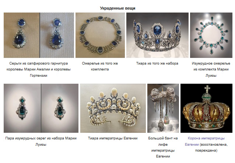Image resolution: width=235 pixels, height=163 pixels.
Task: View Empress Eugénie pearl tiara image
Action: (x=113, y=108)
